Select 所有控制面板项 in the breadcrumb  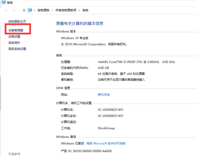[66, 10]
